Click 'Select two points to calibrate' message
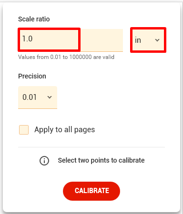Viewport: 183px width, 214px height. 101,160
